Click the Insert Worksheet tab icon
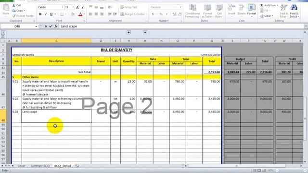 click(77, 166)
